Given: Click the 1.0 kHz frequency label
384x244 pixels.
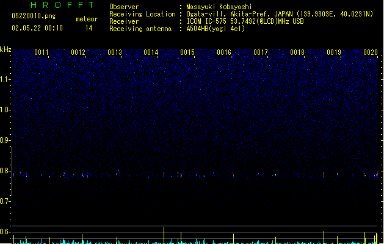Looking at the screenshot, I should tap(5, 110).
